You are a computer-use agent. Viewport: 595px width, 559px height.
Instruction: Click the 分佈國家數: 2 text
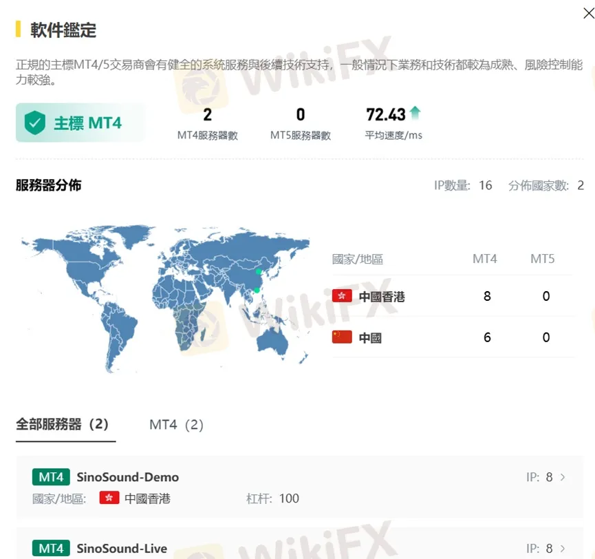546,185
